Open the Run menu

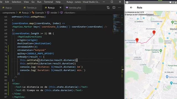point(39,2)
